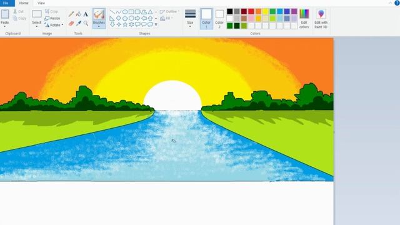Screen dimensions: 400x225
Task: Choose the Rectangle shape
Action: [131, 12]
